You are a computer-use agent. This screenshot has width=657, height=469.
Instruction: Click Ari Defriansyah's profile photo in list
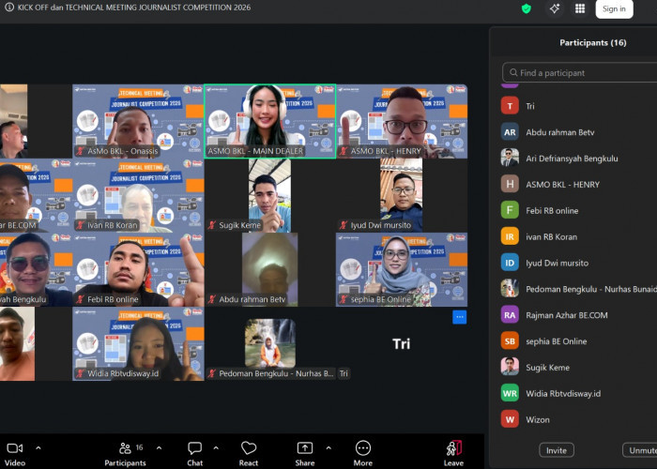point(510,159)
